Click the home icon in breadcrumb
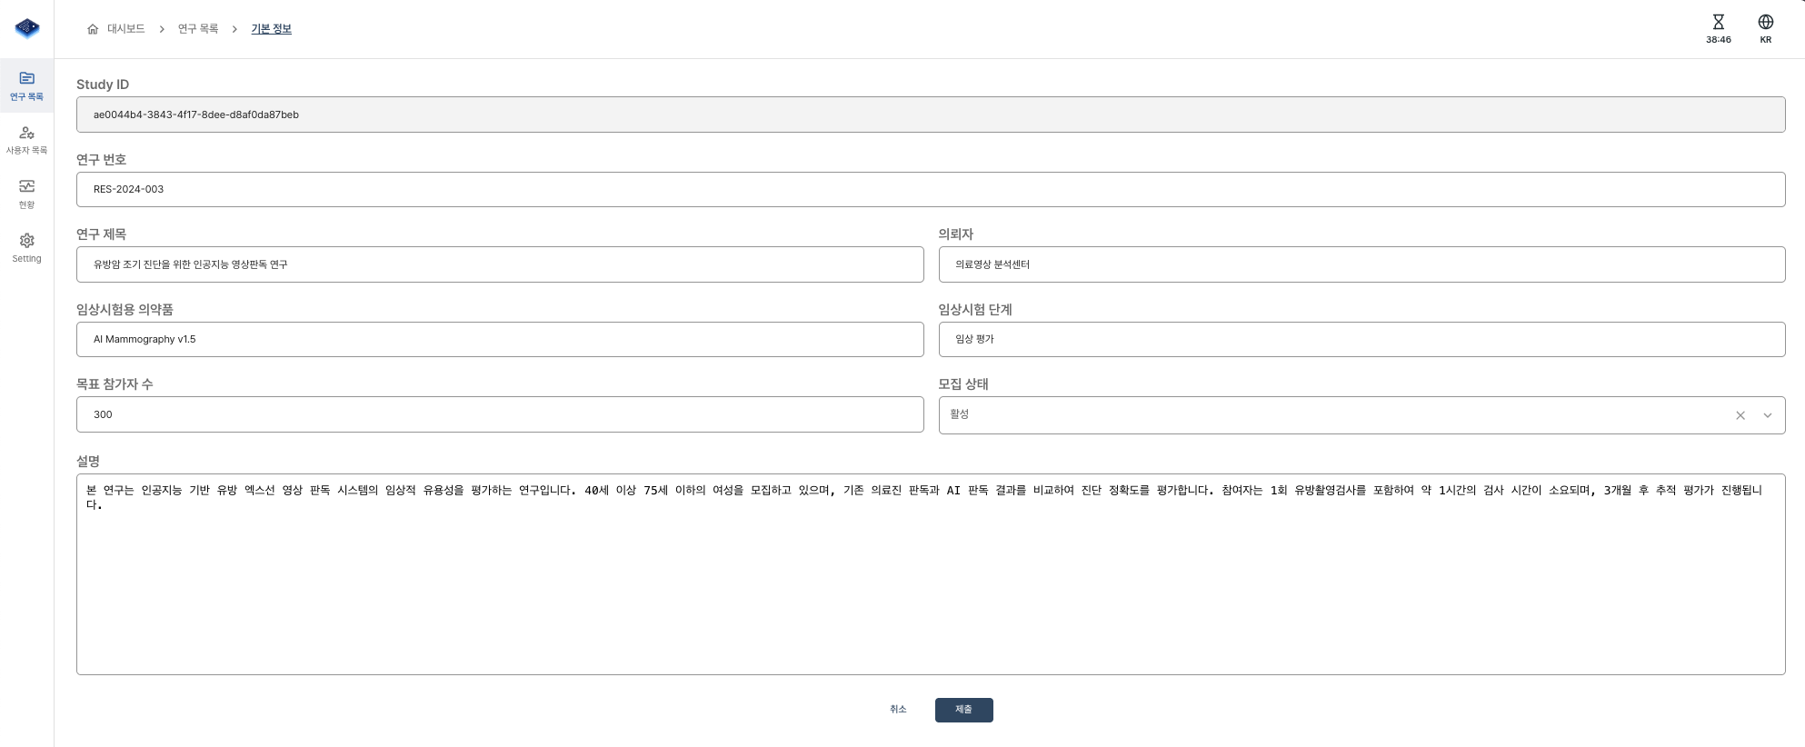 point(93,29)
